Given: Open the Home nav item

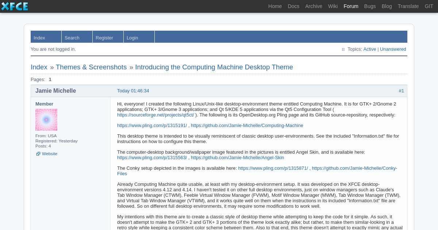Looking at the screenshot, I should pos(275,6).
